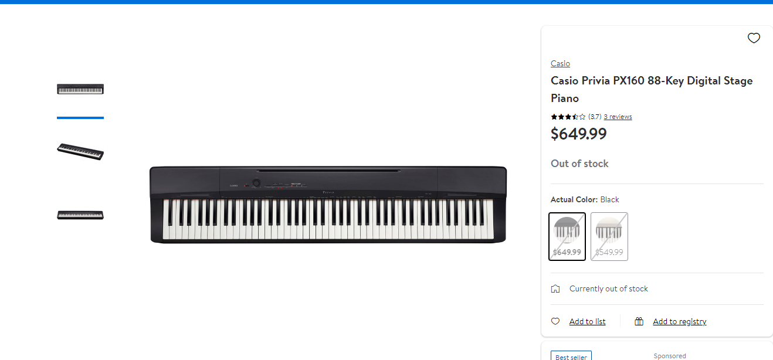
Task: Click the Sponsored label
Action: (670, 356)
